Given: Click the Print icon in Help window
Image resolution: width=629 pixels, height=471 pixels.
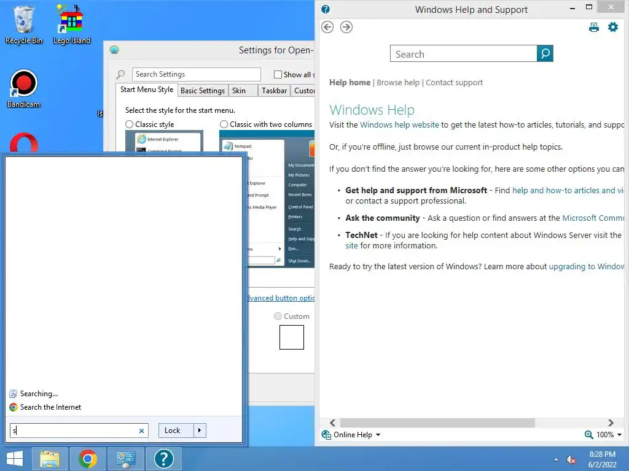Looking at the screenshot, I should [594, 27].
